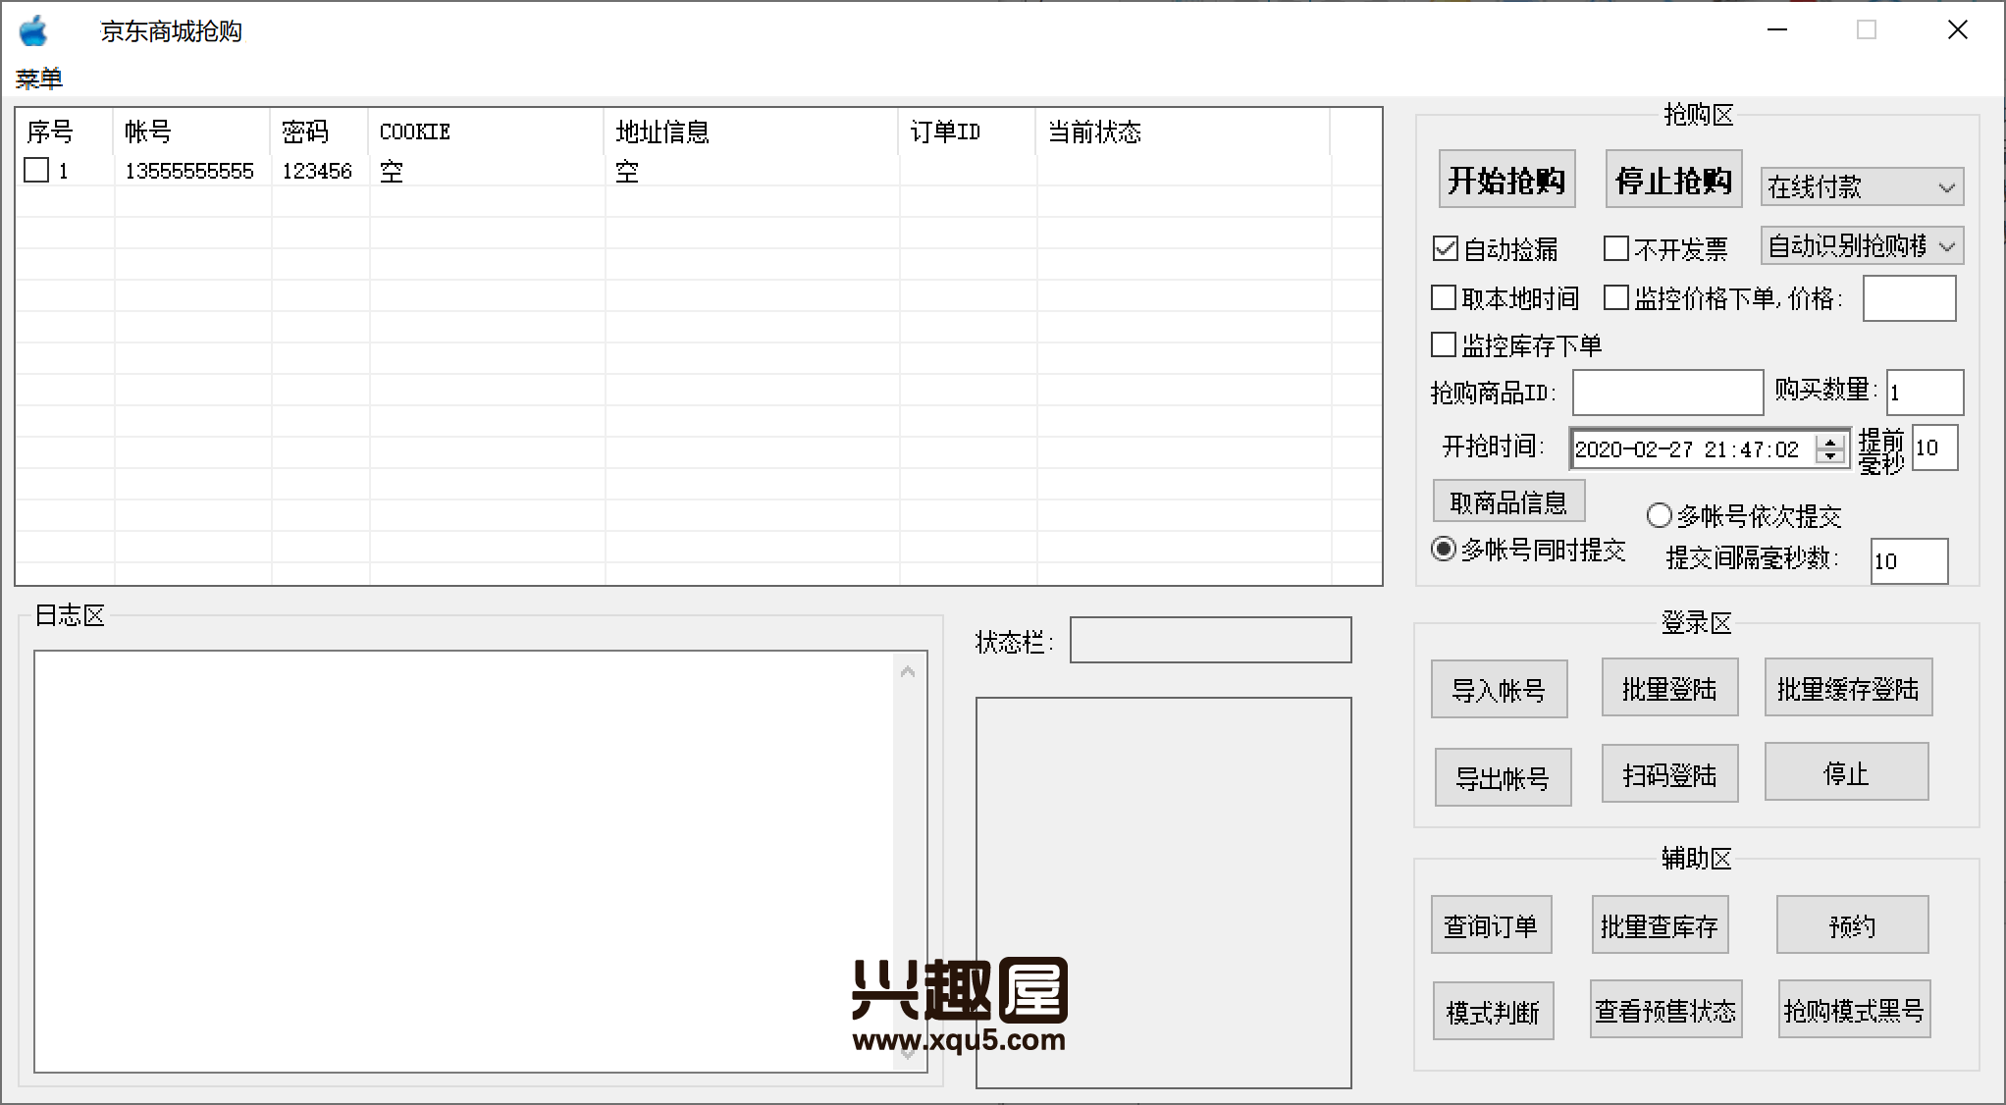Click the 查询订单 button

point(1491,924)
